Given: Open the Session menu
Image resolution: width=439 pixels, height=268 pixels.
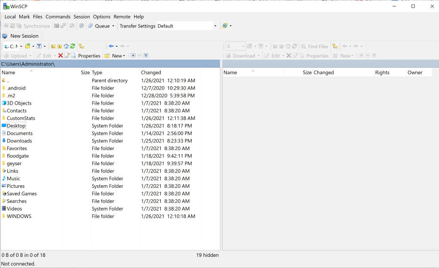Looking at the screenshot, I should point(82,17).
